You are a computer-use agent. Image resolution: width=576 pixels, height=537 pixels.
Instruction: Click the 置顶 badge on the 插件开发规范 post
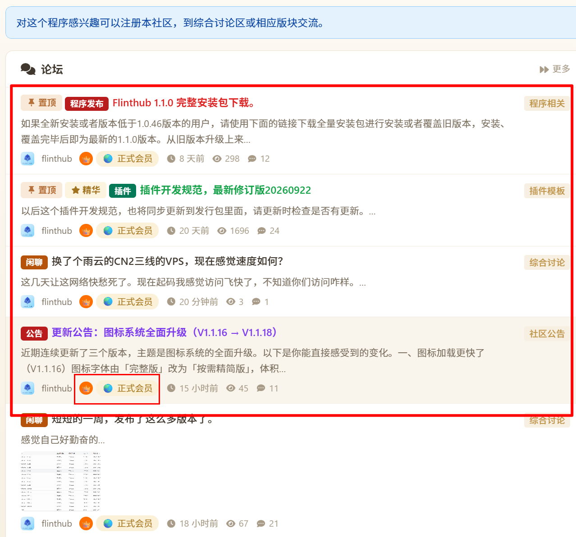[41, 190]
